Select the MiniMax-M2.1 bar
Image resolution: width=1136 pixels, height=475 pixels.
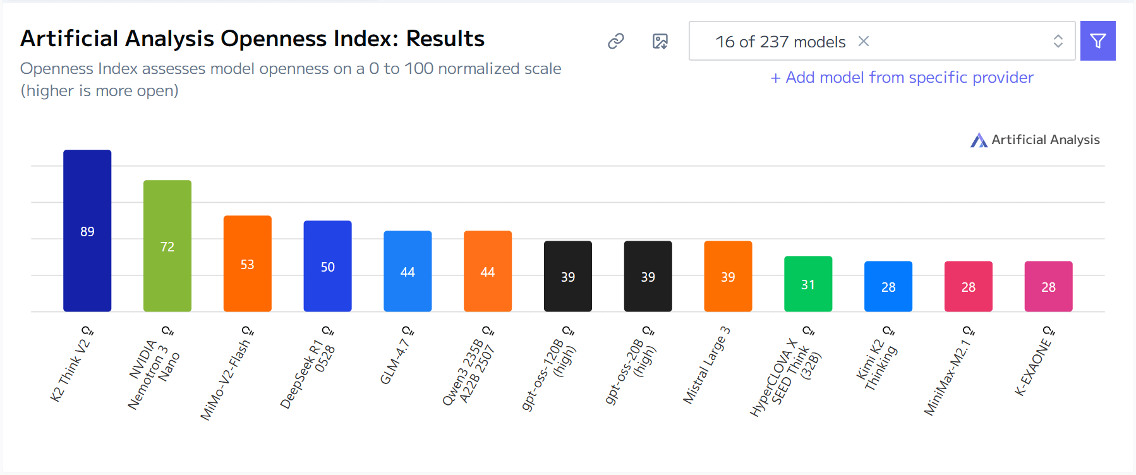coord(968,286)
